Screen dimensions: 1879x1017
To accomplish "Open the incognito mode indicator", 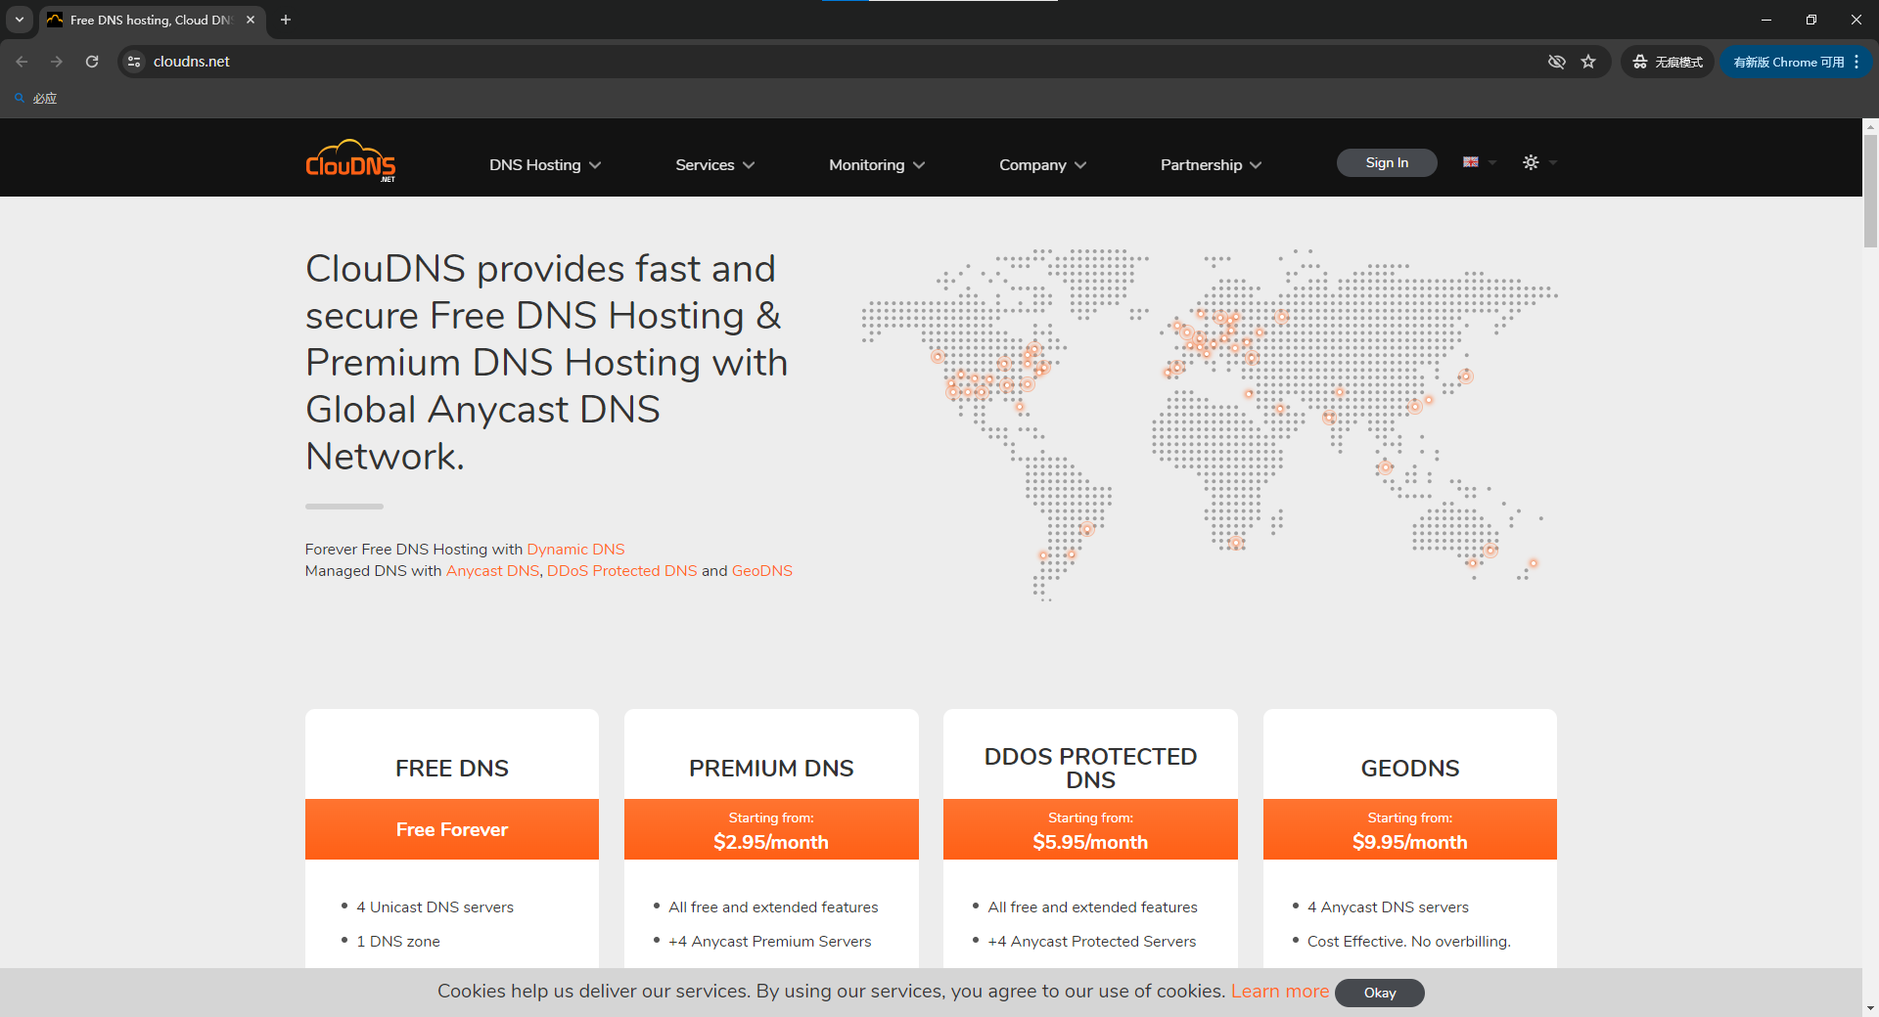I will 1668,62.
